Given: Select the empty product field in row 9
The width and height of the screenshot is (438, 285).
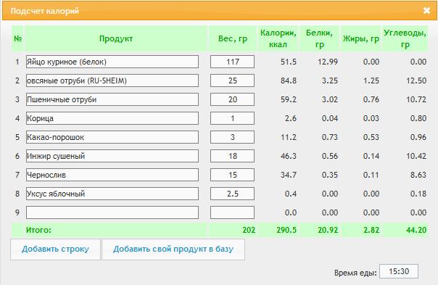Looking at the screenshot, I should click(x=112, y=212).
